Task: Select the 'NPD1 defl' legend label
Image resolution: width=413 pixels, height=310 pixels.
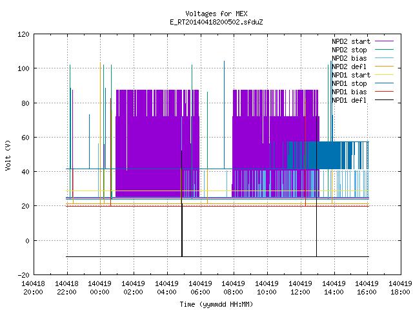Action: pyautogui.click(x=349, y=101)
